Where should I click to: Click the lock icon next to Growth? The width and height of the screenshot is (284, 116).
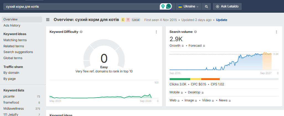183,46
